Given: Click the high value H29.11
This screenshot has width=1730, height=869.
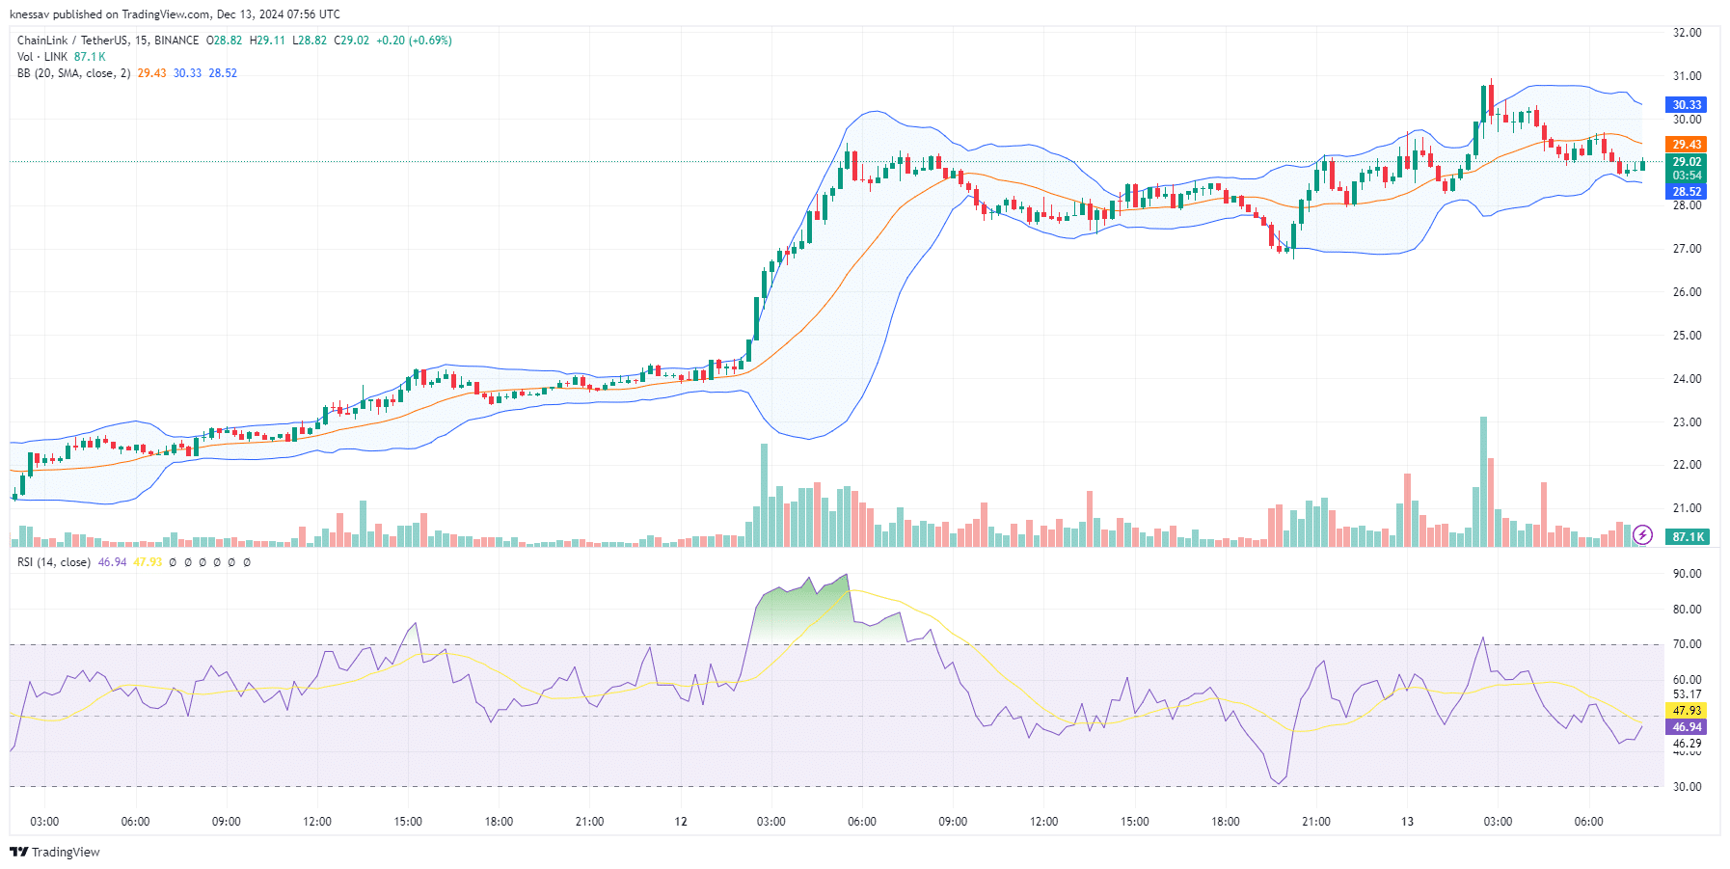Looking at the screenshot, I should pyautogui.click(x=267, y=41).
